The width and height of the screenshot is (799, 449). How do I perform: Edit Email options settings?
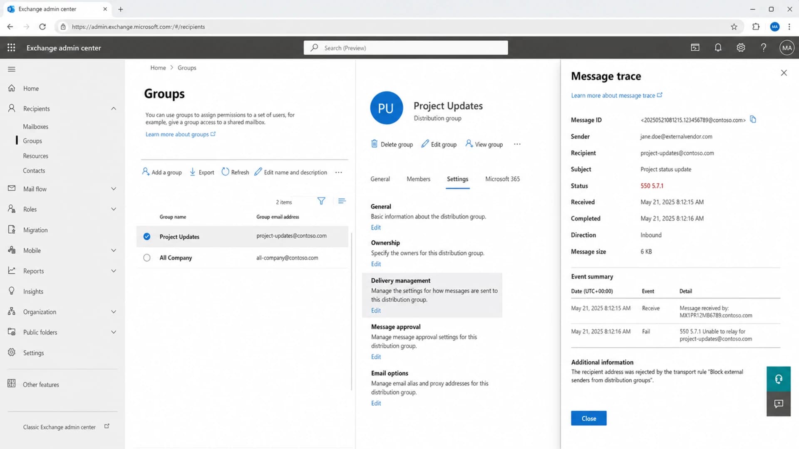point(376,403)
